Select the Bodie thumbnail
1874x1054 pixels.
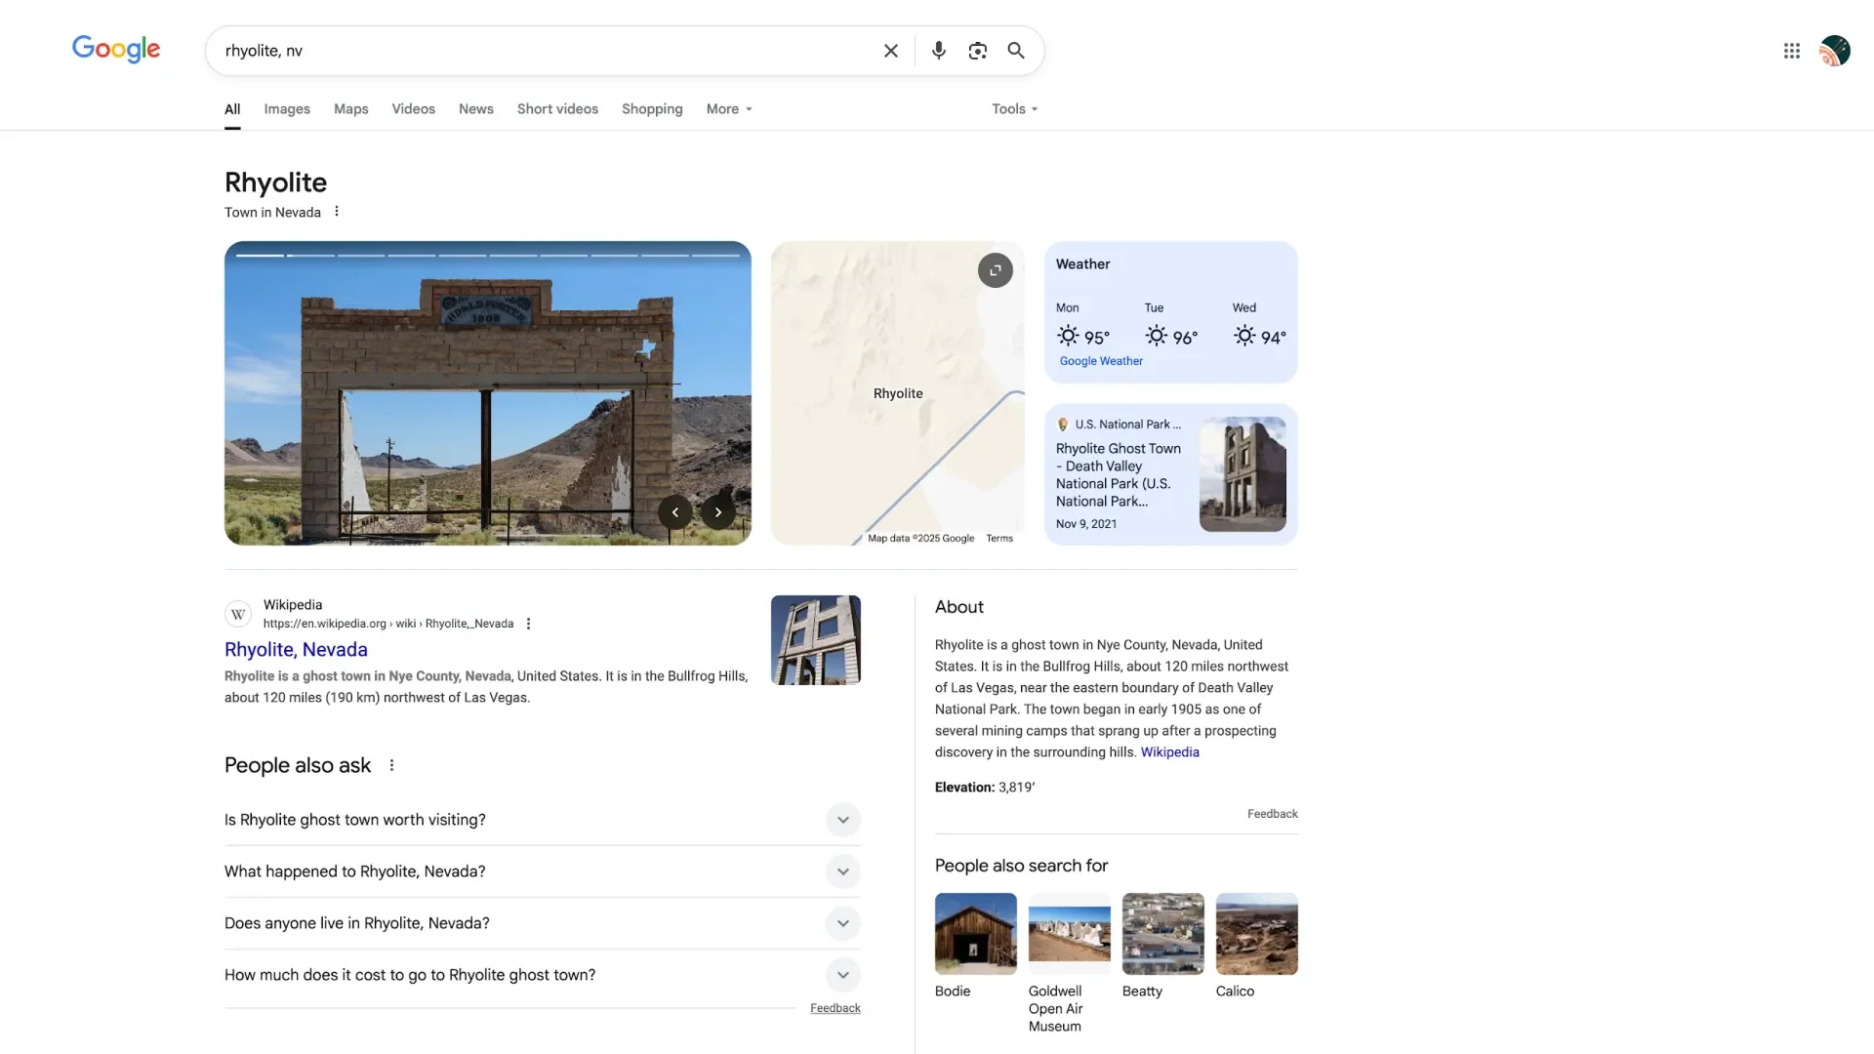point(975,934)
